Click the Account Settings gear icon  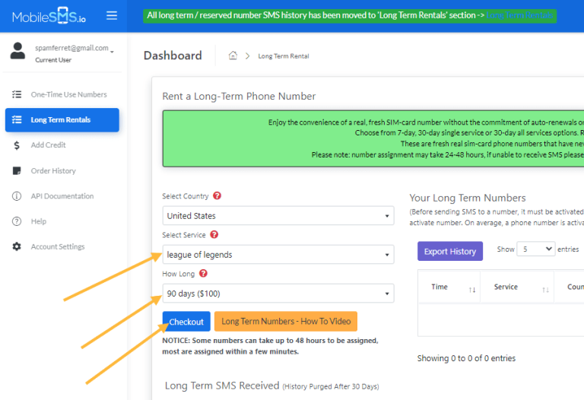[x=17, y=247]
